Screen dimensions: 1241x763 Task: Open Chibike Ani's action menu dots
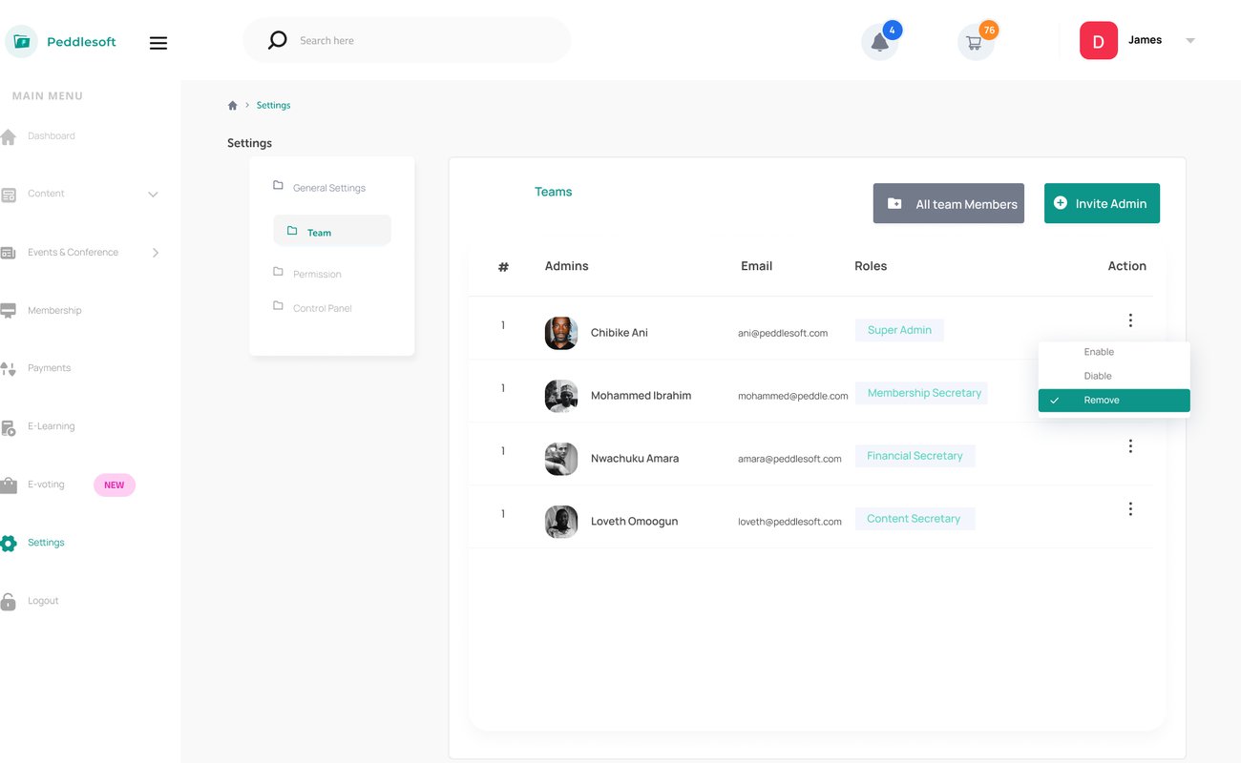tap(1130, 320)
